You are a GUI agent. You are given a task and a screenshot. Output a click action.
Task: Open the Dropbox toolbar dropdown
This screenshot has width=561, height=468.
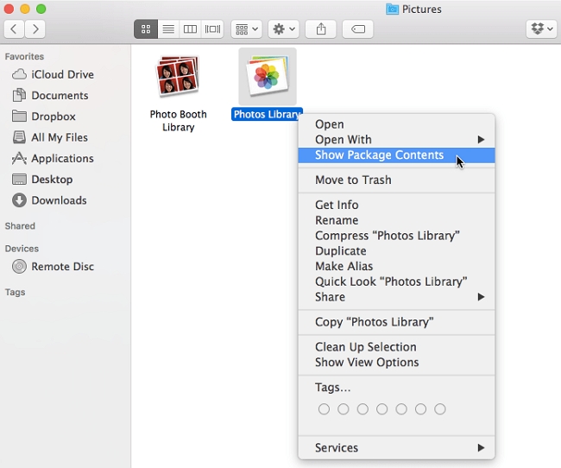point(542,29)
